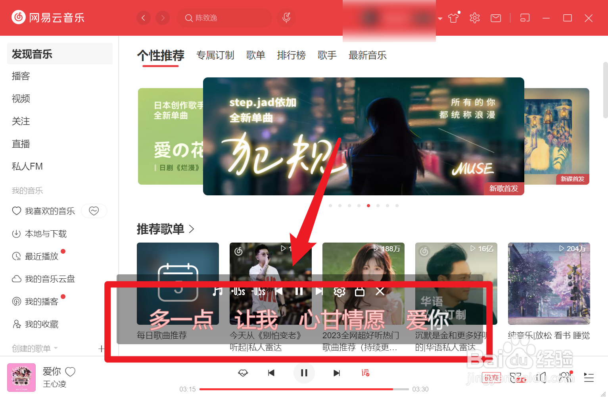Open the messages mail icon
Image resolution: width=608 pixels, height=399 pixels.
pyautogui.click(x=496, y=18)
